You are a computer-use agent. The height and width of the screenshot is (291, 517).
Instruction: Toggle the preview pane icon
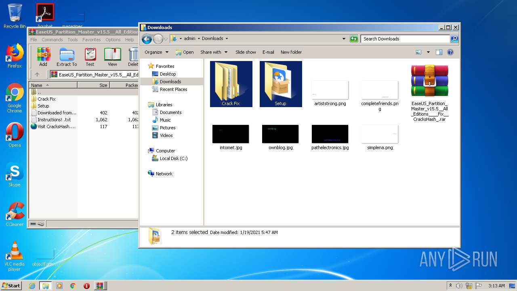tap(439, 52)
